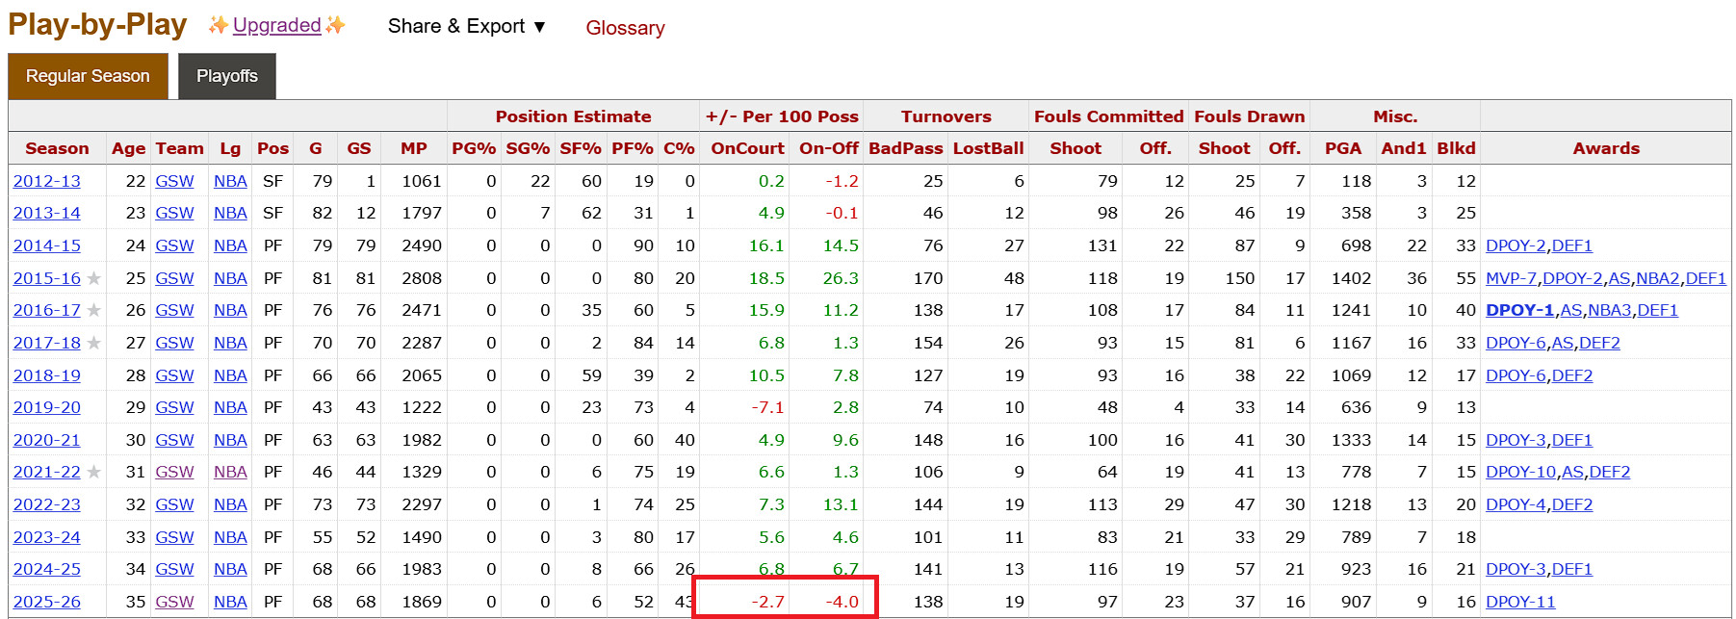The width and height of the screenshot is (1736, 619).
Task: Sort by the BadPass column header
Action: pos(905,148)
